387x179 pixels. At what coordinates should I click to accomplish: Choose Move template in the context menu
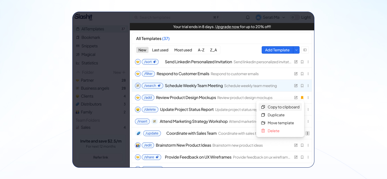[280, 123]
